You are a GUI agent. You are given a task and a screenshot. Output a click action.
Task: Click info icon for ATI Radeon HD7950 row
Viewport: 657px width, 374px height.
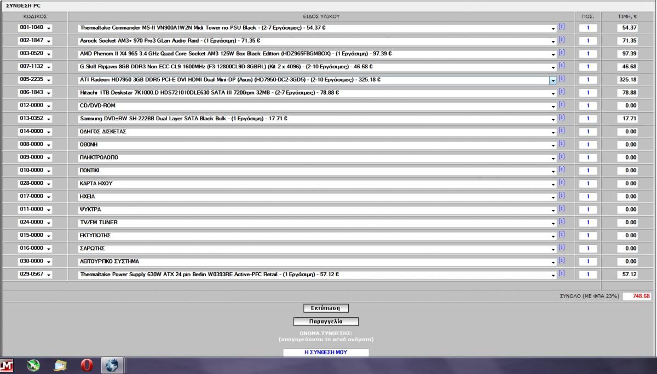tap(561, 79)
